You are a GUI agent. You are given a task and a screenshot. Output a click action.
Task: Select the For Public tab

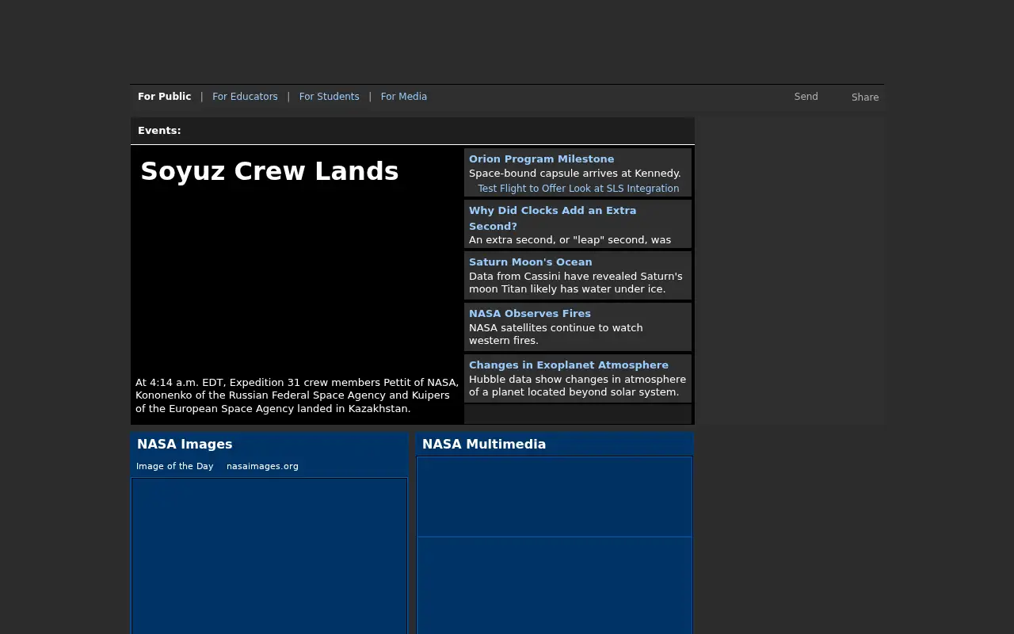click(164, 97)
